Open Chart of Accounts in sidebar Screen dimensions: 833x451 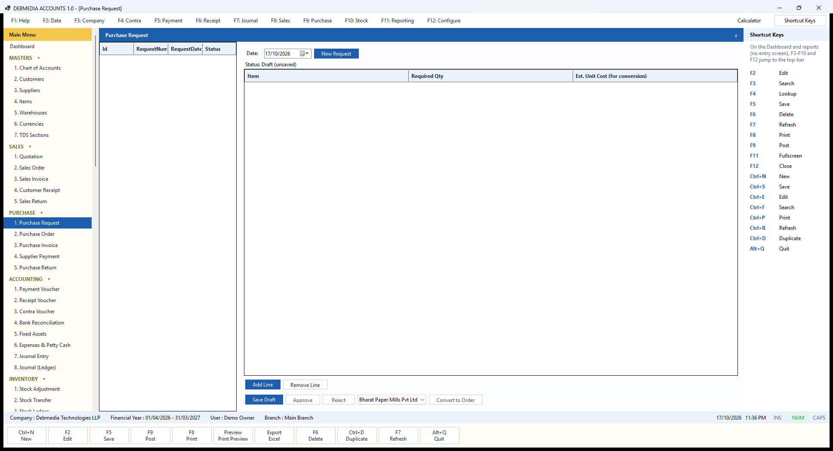pyautogui.click(x=47, y=68)
